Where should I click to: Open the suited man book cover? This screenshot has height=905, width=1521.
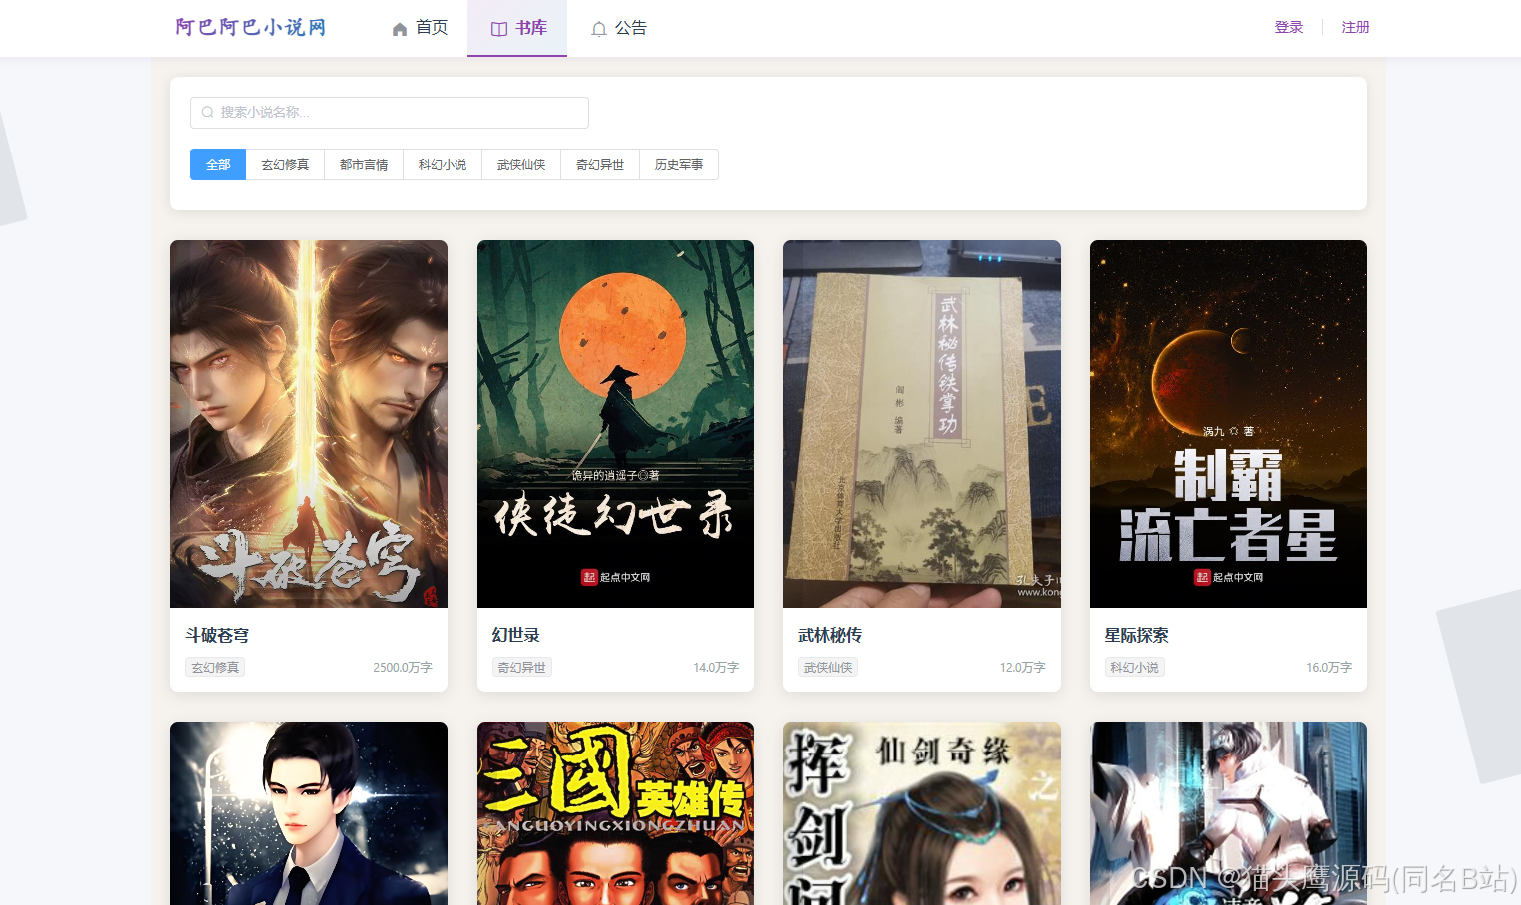[309, 813]
